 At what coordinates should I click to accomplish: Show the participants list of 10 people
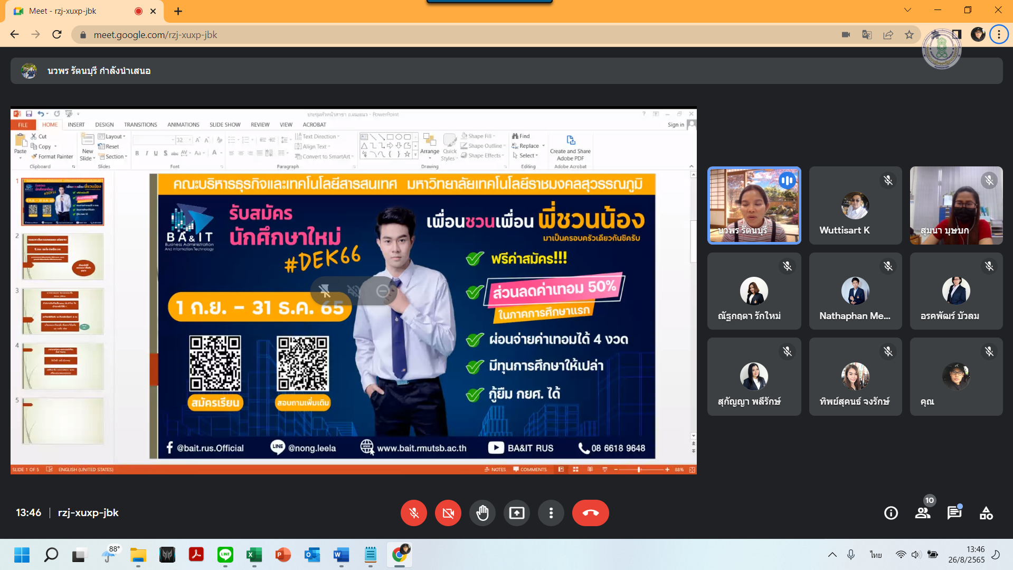[x=923, y=513]
